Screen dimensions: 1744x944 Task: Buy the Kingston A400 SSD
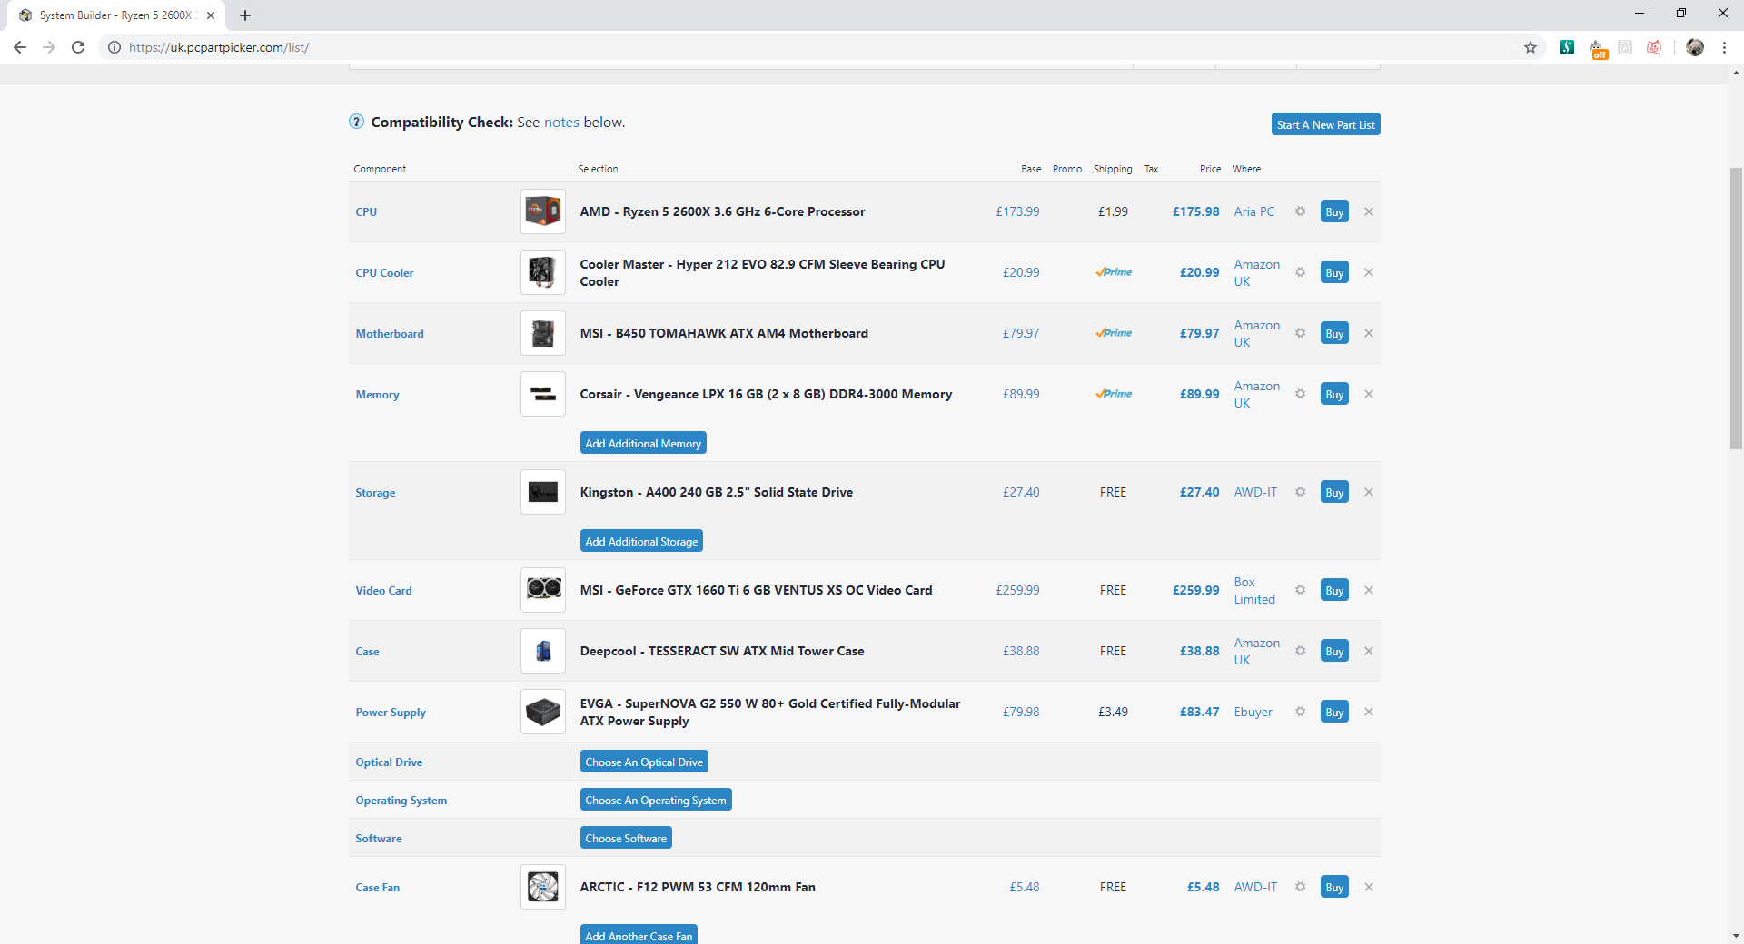click(x=1334, y=492)
